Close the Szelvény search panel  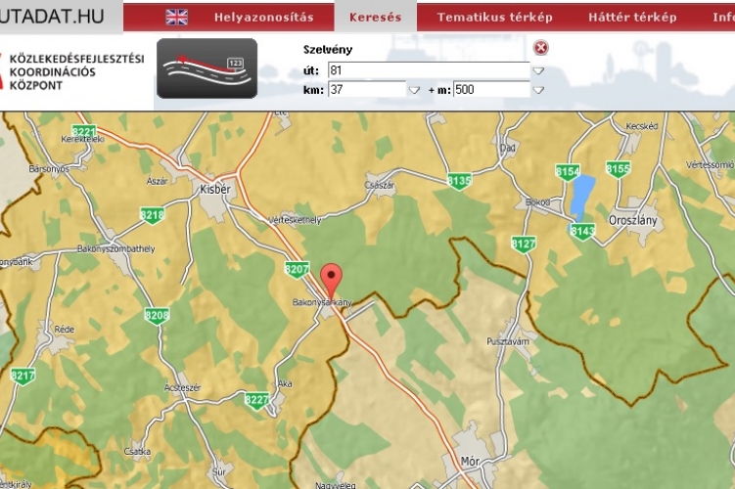click(541, 48)
